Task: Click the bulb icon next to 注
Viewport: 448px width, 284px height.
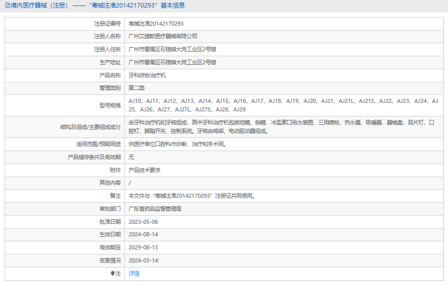Action: [x=112, y=273]
